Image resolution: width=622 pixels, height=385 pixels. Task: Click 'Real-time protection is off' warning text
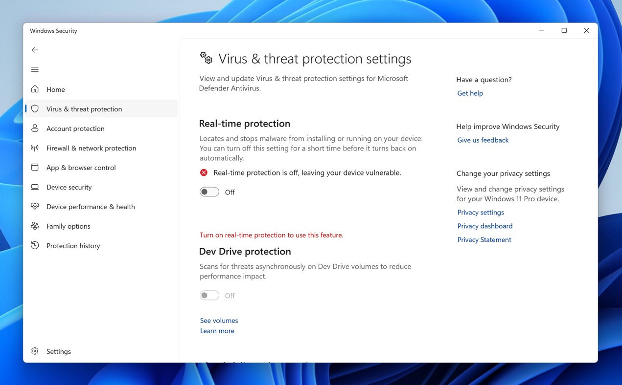coord(307,172)
